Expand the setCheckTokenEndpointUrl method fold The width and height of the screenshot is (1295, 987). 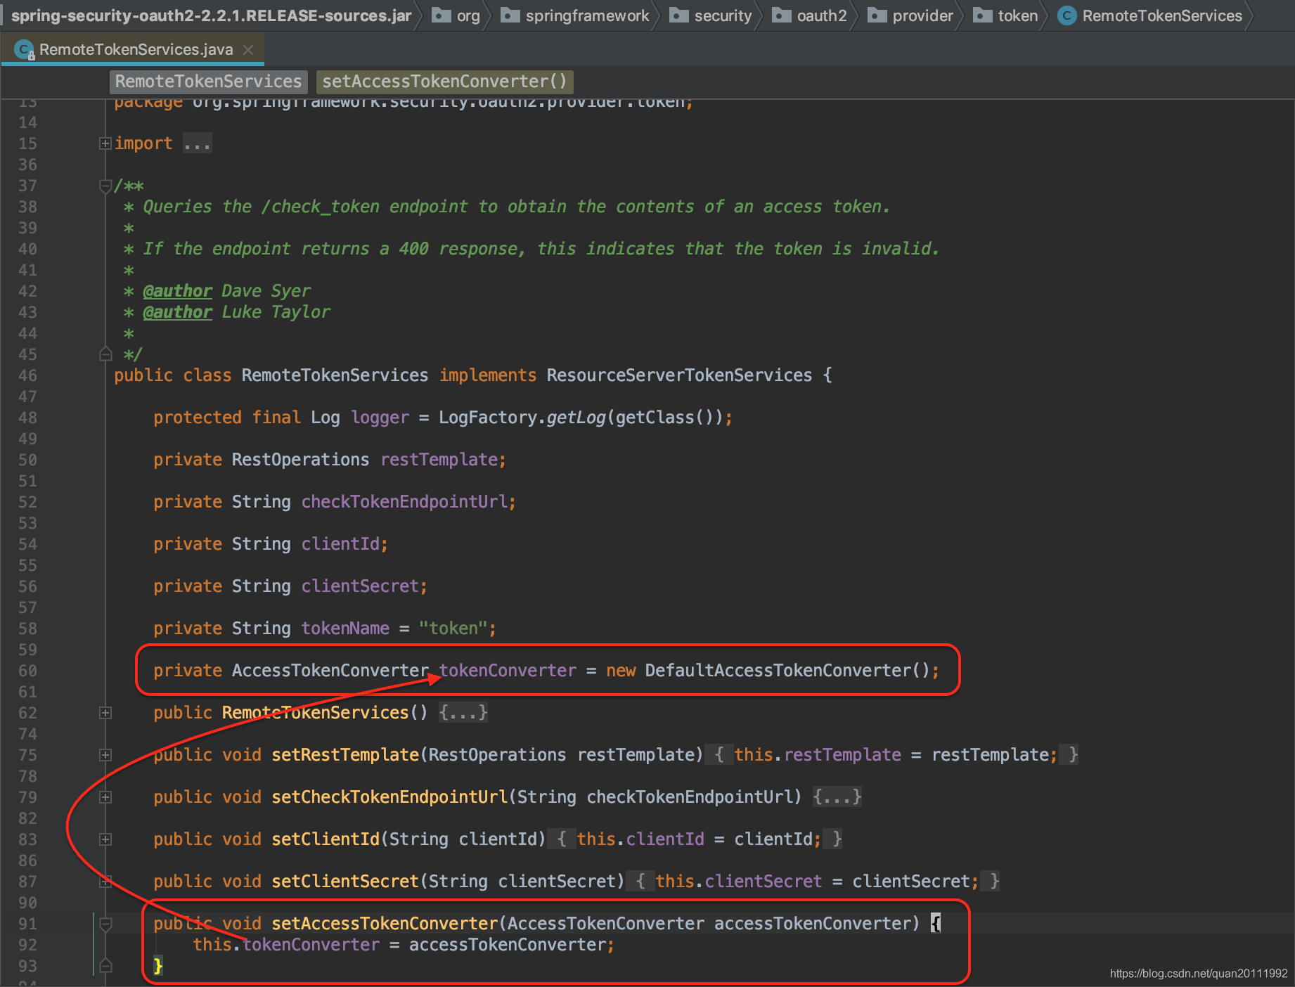coord(105,797)
